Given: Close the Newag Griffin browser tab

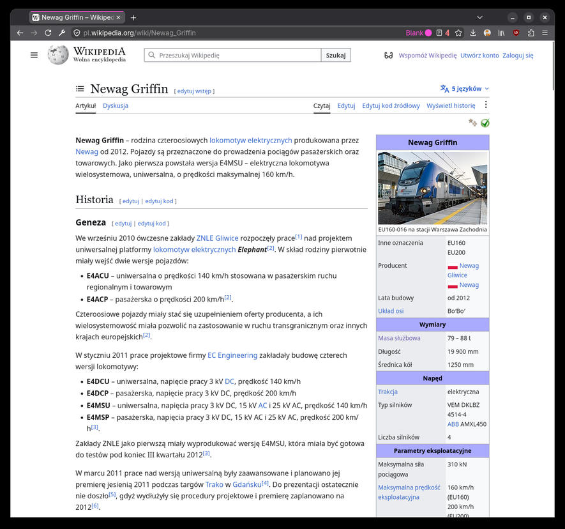Looking at the screenshot, I should 118,17.
